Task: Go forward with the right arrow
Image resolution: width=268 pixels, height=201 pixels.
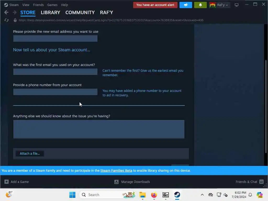Action: click(x=15, y=12)
